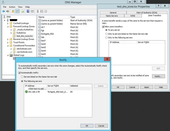
Task: Expand the Trust Points arrow
Action: coord(8,43)
